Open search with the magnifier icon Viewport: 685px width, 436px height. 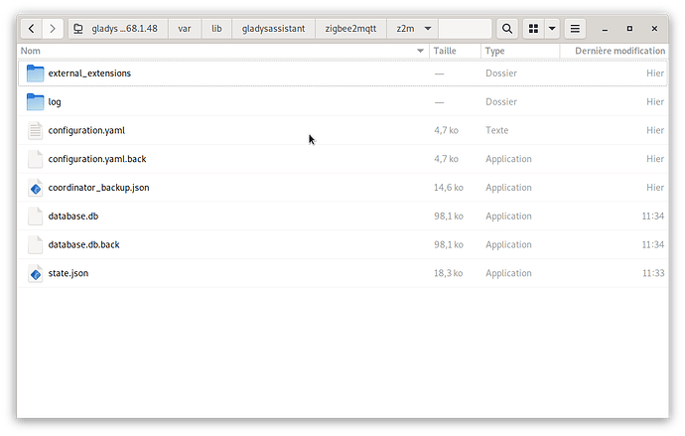coord(506,29)
